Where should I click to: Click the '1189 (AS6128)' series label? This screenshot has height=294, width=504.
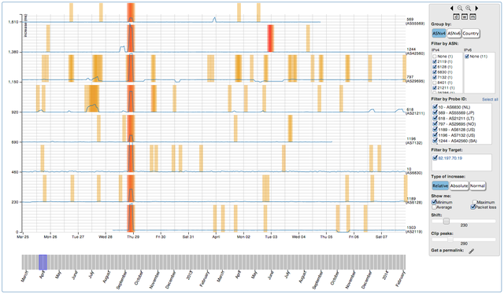pyautogui.click(x=414, y=200)
